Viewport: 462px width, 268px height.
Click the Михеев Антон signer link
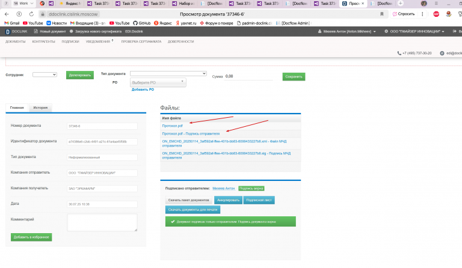pyautogui.click(x=224, y=188)
